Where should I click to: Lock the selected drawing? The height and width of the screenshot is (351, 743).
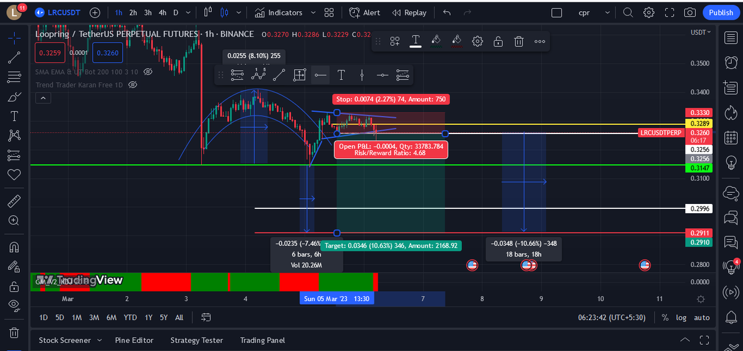498,41
